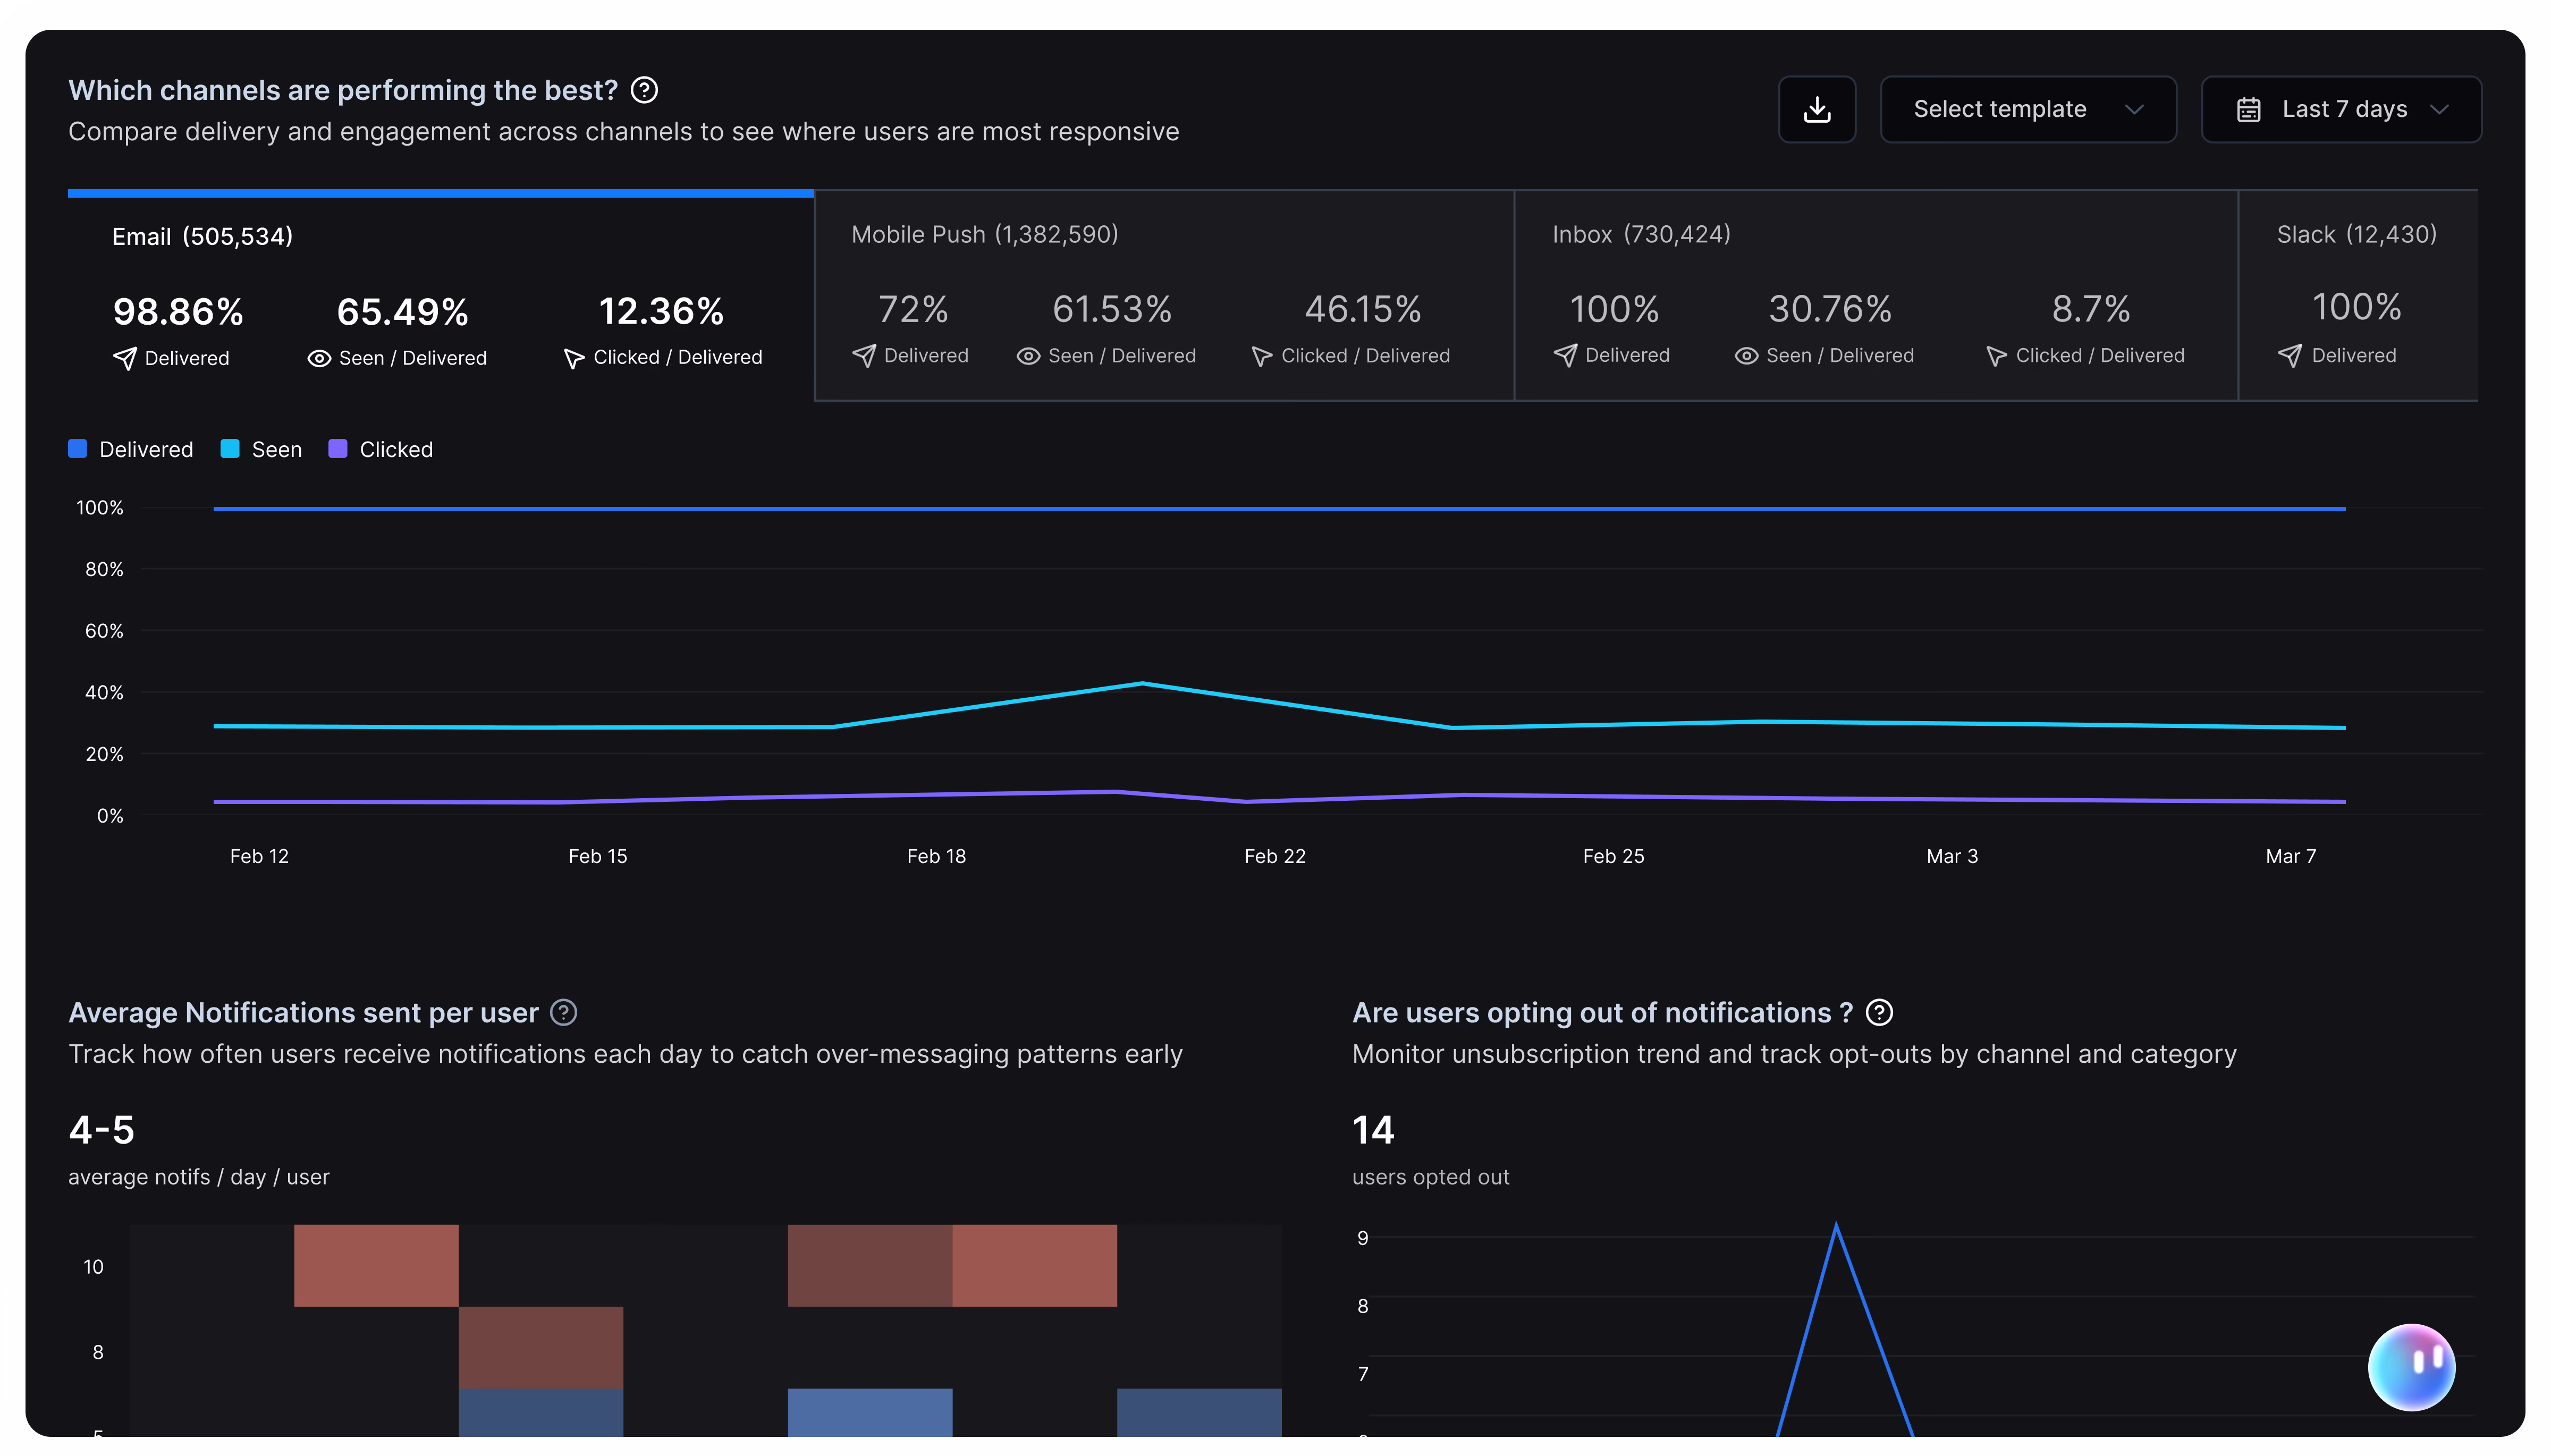Screen dimensions: 2551x1456
Task: Click the 98.86% Email delivered value
Action: coord(178,312)
